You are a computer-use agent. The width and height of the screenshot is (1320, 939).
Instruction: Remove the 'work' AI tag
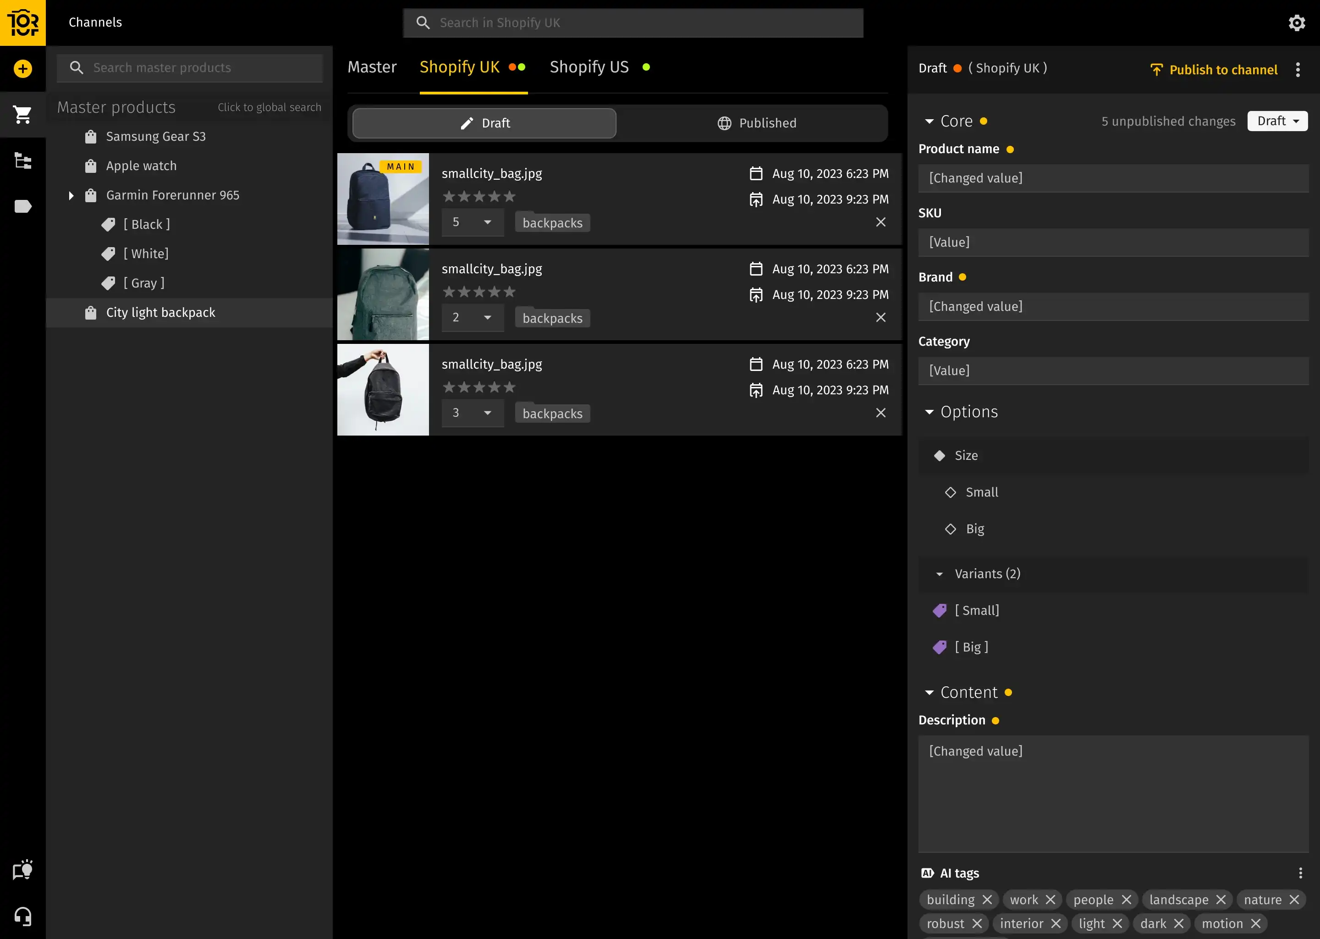(x=1050, y=900)
